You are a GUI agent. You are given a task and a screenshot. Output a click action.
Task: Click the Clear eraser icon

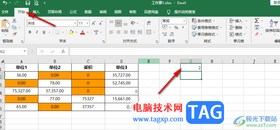tap(257, 34)
